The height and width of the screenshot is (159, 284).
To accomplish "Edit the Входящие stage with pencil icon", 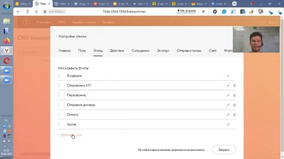I will click(x=228, y=76).
